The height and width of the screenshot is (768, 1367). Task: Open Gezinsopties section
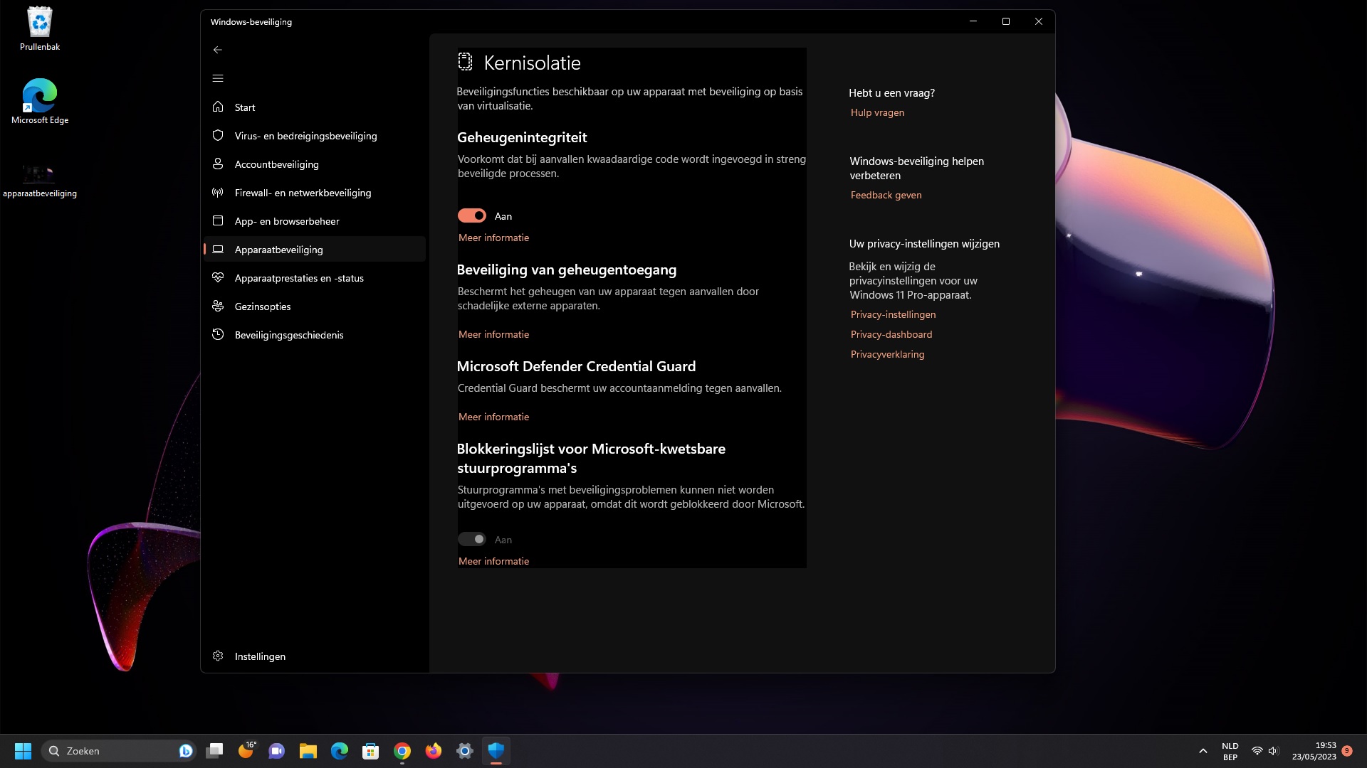[314, 306]
